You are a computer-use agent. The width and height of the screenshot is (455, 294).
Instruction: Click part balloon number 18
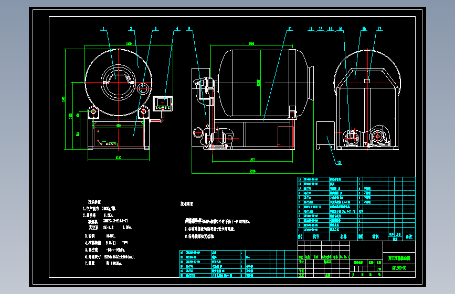point(339,163)
